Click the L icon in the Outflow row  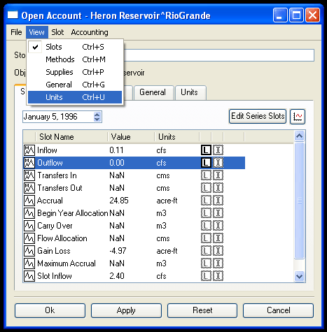tap(206, 163)
